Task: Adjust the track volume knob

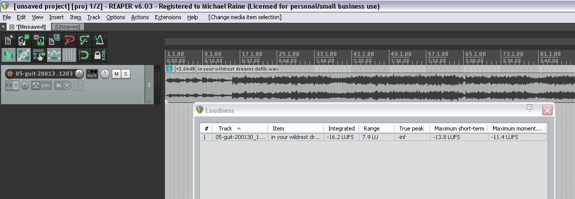Action: point(79,74)
